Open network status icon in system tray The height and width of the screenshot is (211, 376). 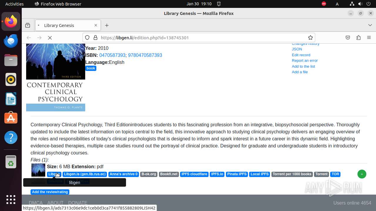[x=352, y=4]
